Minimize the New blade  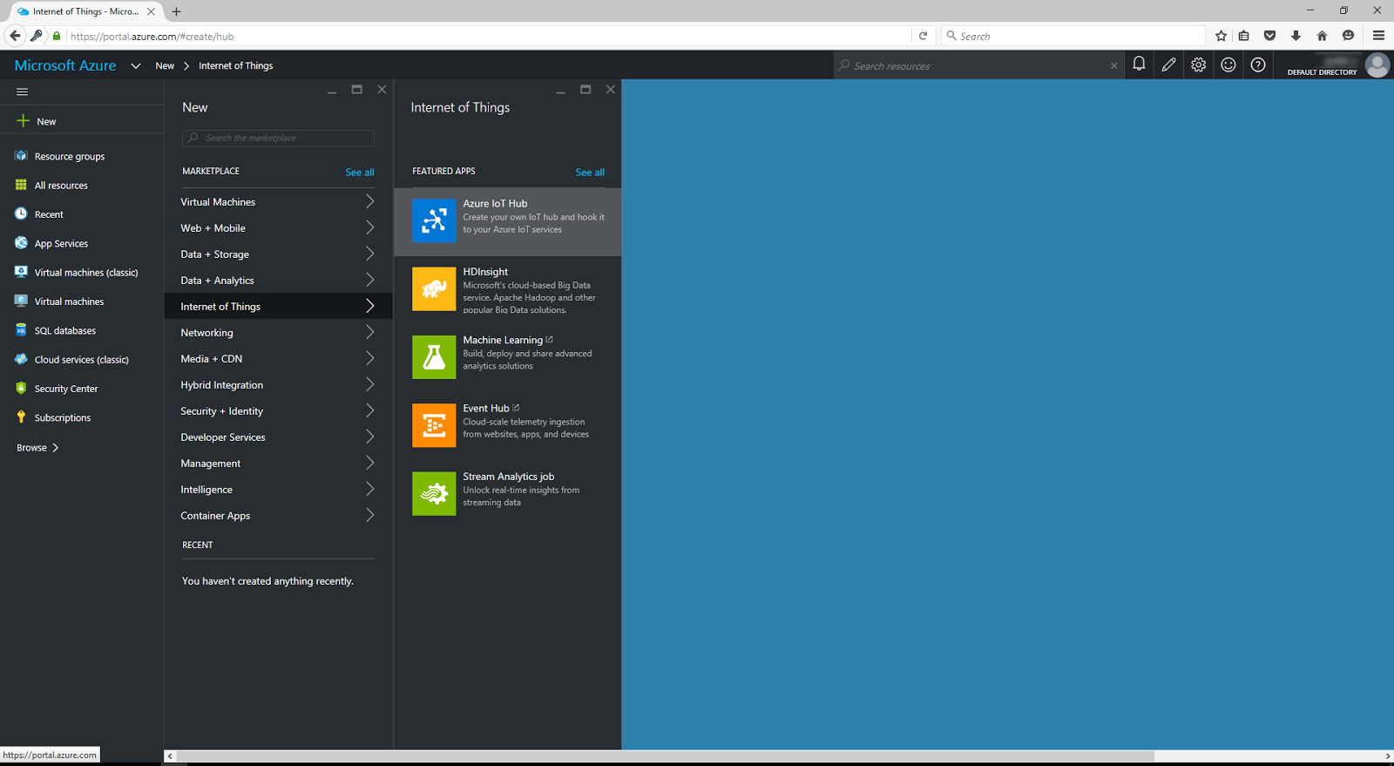(332, 91)
